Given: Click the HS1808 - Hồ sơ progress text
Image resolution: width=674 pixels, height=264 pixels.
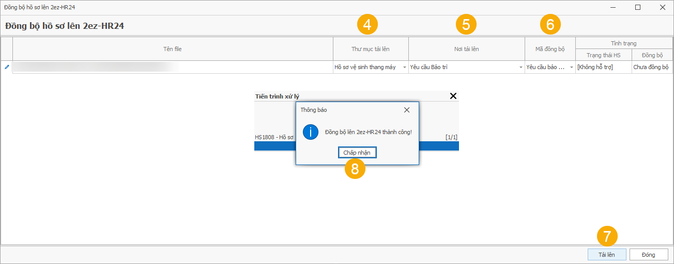Looking at the screenshot, I should pyautogui.click(x=274, y=137).
